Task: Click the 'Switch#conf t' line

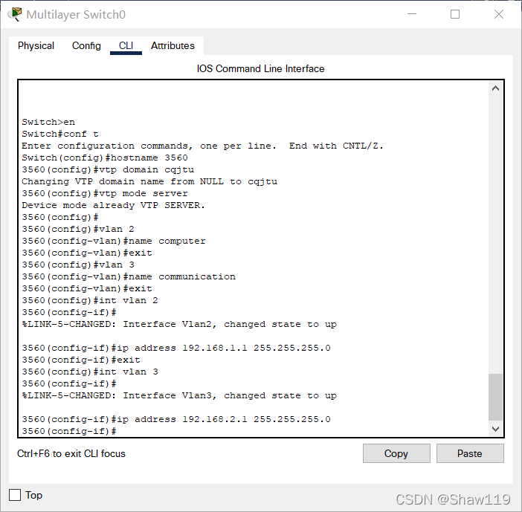Action: 60,134
